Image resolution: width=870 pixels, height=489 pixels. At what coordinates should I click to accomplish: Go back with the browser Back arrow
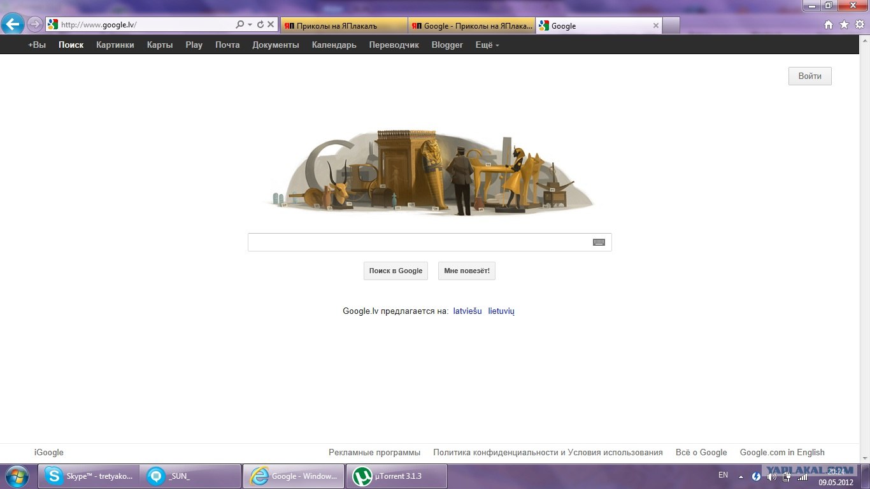tap(13, 25)
